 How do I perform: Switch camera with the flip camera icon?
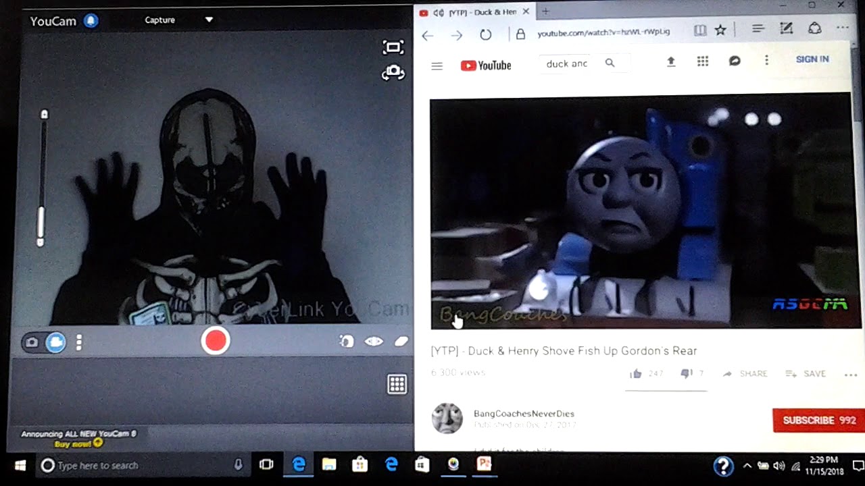(x=393, y=72)
